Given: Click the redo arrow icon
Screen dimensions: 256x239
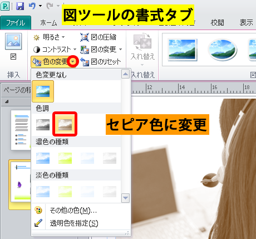Looking at the screenshot, I should point(50,6).
